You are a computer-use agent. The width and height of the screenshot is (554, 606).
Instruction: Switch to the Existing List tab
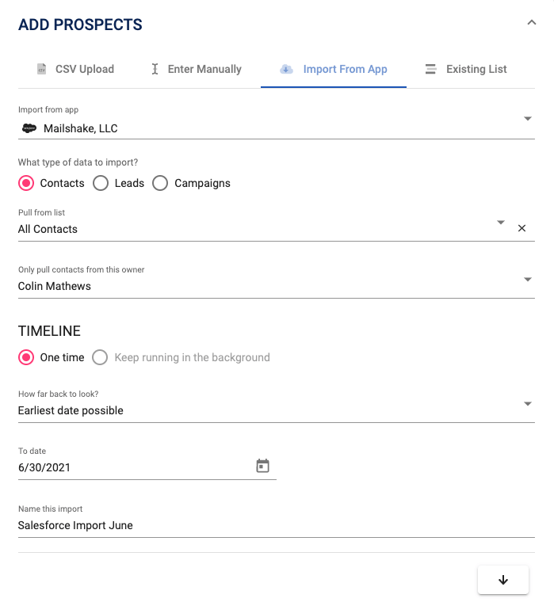[x=466, y=69]
